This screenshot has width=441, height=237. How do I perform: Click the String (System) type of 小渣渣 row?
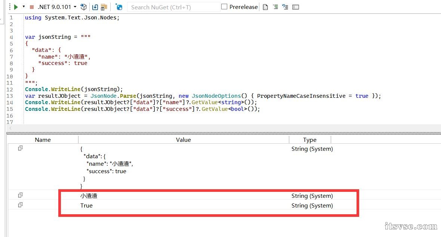coord(312,196)
